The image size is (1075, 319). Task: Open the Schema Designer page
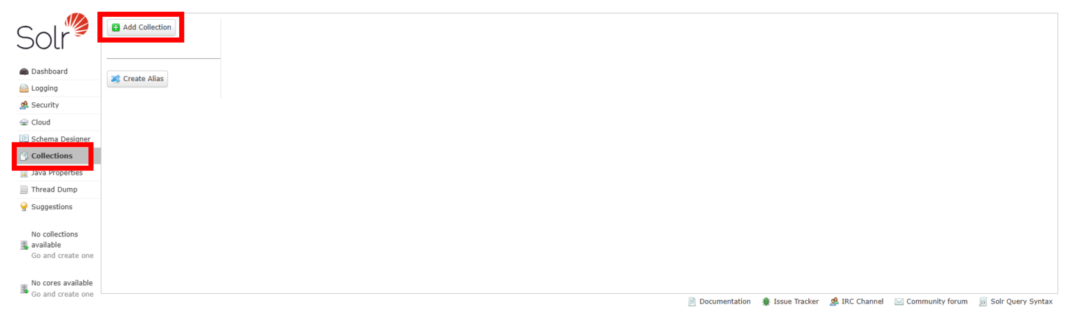point(60,139)
